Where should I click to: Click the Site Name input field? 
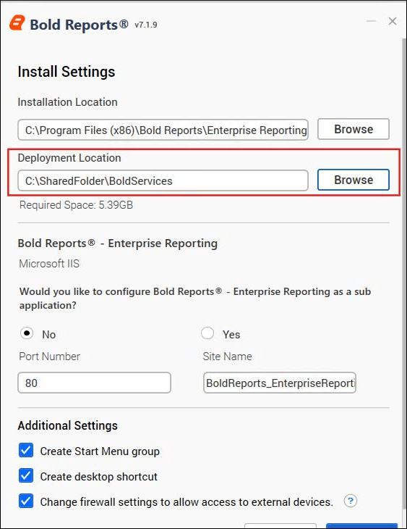[x=280, y=383]
